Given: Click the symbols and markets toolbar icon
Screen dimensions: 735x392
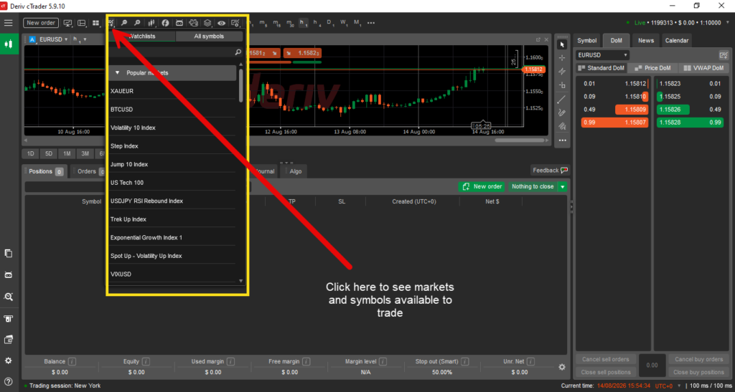Looking at the screenshot, I should (111, 22).
